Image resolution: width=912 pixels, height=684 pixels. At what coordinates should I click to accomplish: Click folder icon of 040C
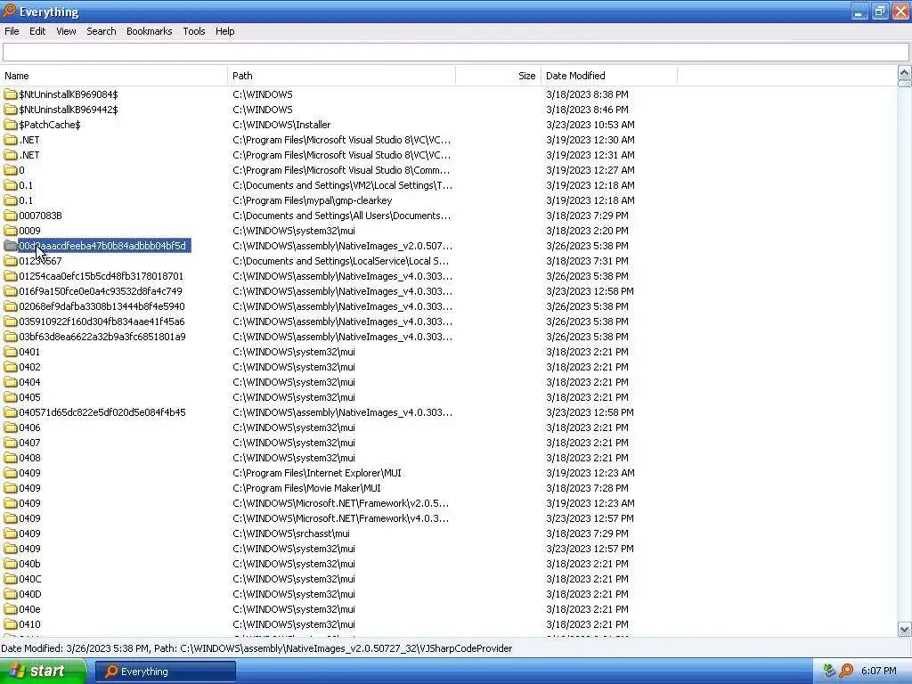11,578
